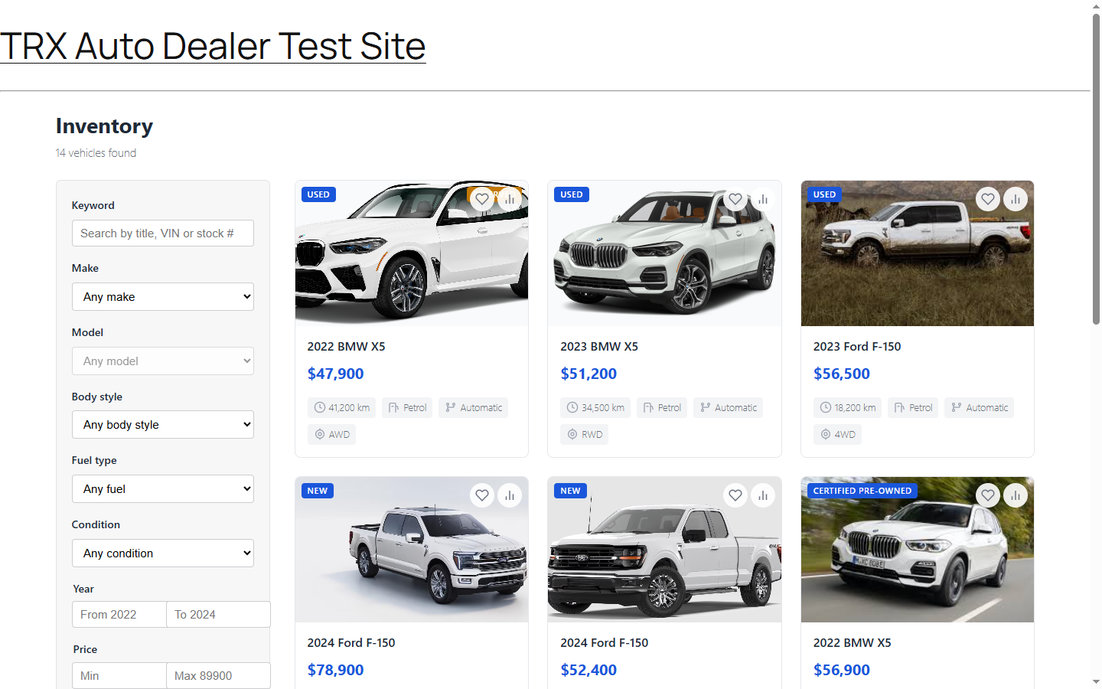Click the $47,900 price
Screen dimensions: 1102x689
coord(335,374)
